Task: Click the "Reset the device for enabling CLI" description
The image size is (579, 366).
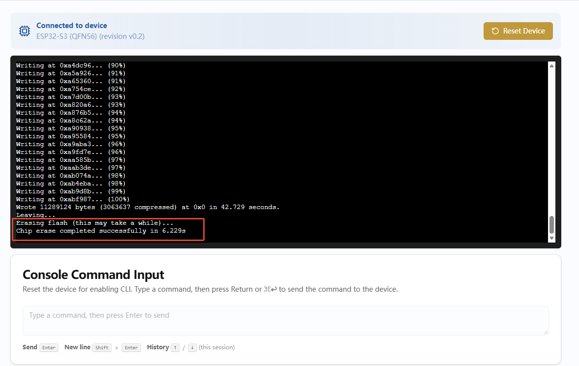Action: [210, 289]
